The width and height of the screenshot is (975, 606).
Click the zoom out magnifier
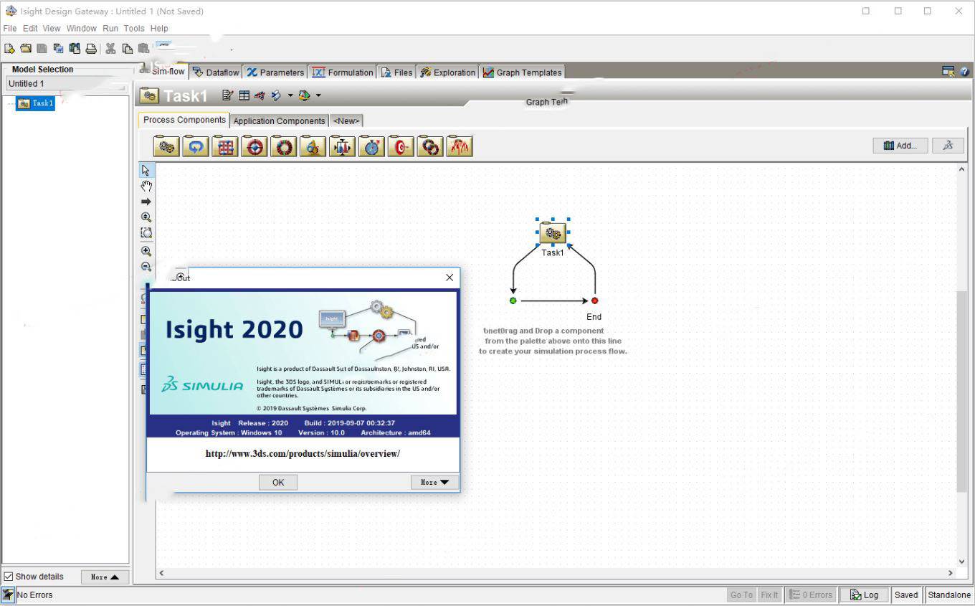coord(146,267)
